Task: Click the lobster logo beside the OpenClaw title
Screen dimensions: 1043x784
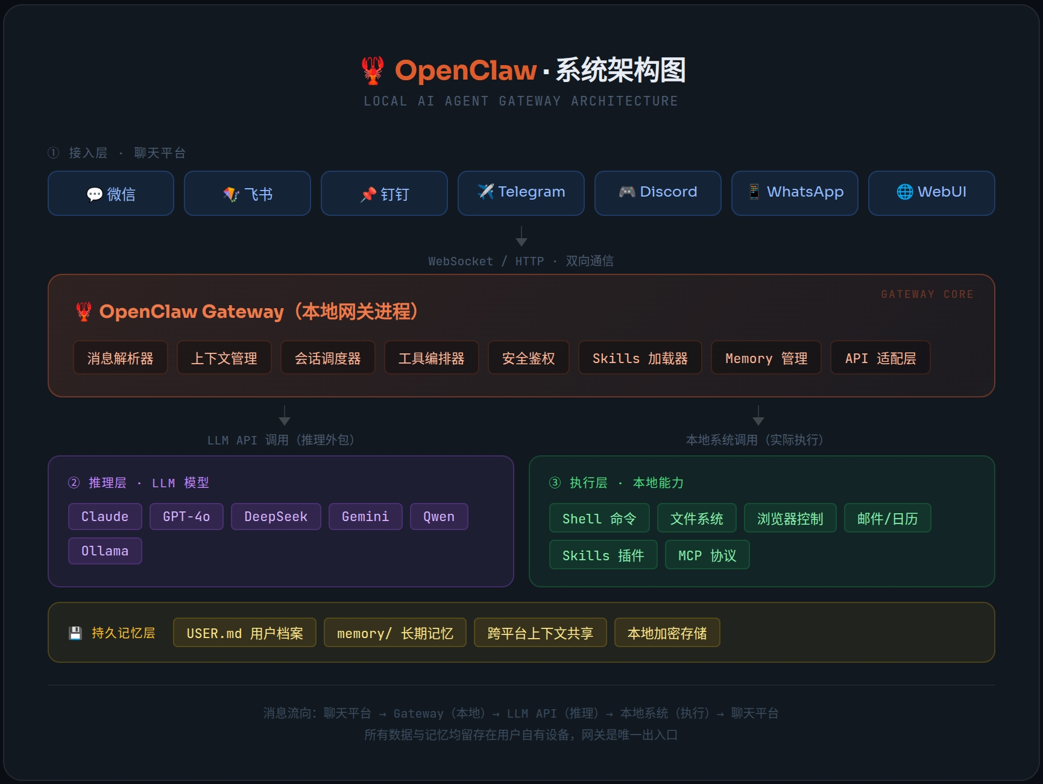Action: click(x=373, y=70)
